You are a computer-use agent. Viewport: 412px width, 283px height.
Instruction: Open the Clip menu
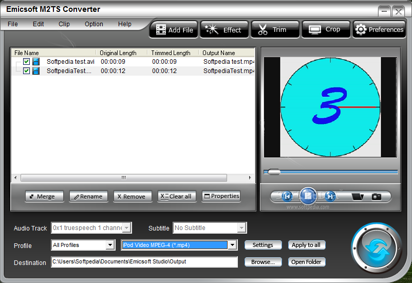[64, 24]
